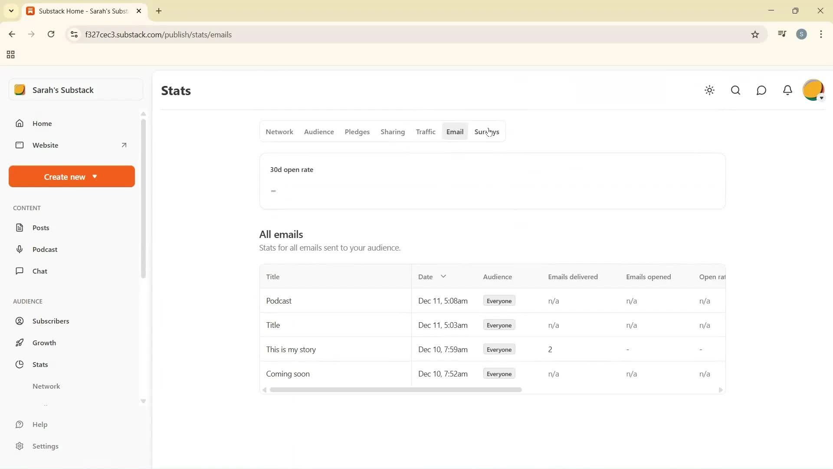The height and width of the screenshot is (469, 833).
Task: Open the tab list chevron in browser
Action: [x=11, y=11]
